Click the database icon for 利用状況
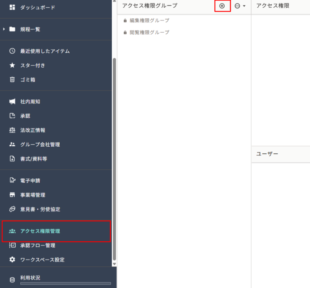Viewport: 310px width, 288px height. coord(12,280)
